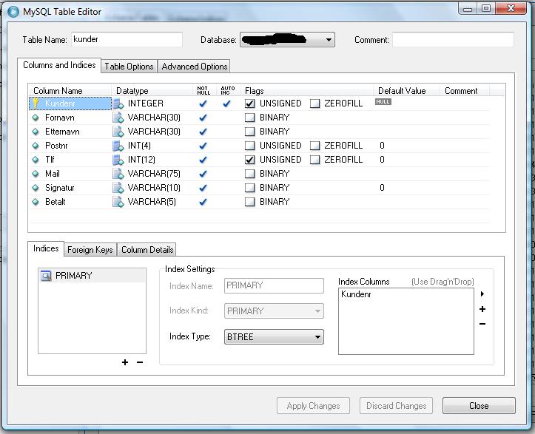Remove the index with the minus icon under the Indices list
This screenshot has width=535, height=434.
140,362
